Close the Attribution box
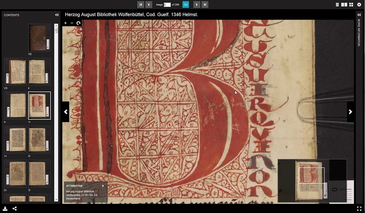Image resolution: width=365 pixels, height=213 pixels. (x=103, y=186)
